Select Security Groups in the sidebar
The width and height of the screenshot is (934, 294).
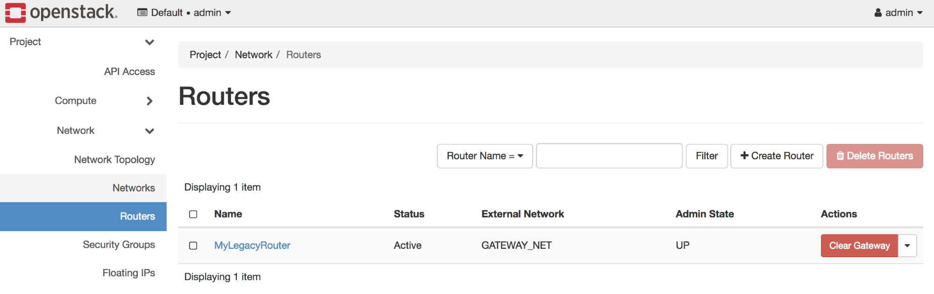tap(119, 245)
